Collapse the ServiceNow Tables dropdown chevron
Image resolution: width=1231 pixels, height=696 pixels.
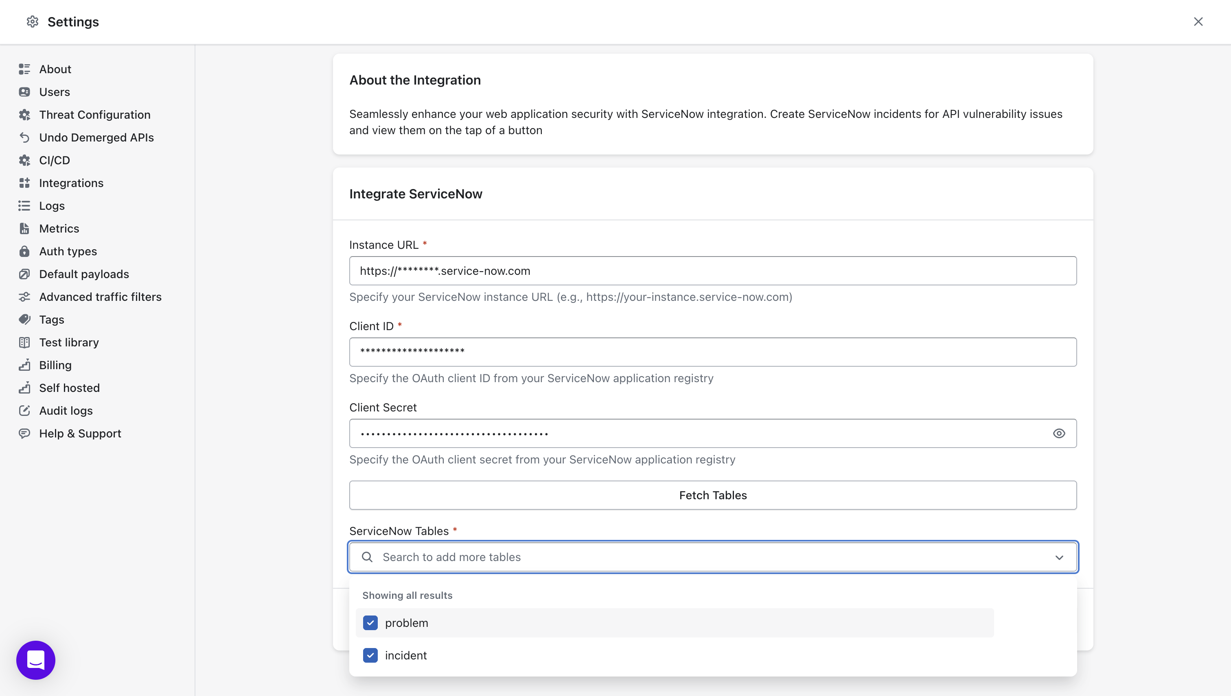(1059, 557)
